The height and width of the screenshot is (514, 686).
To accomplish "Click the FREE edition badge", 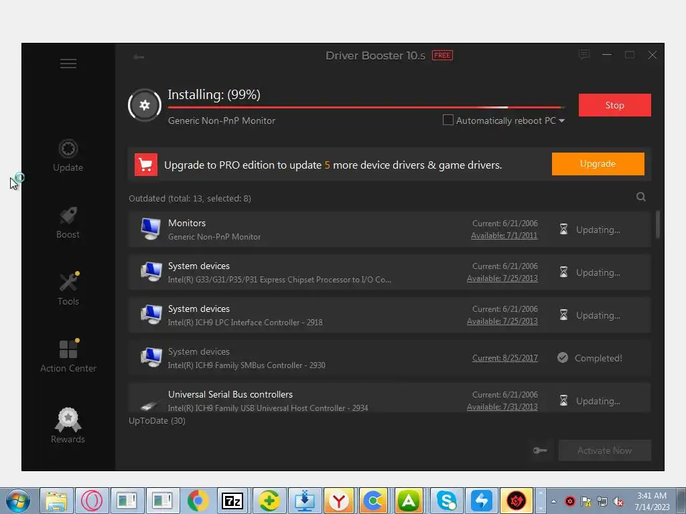I will pos(442,55).
